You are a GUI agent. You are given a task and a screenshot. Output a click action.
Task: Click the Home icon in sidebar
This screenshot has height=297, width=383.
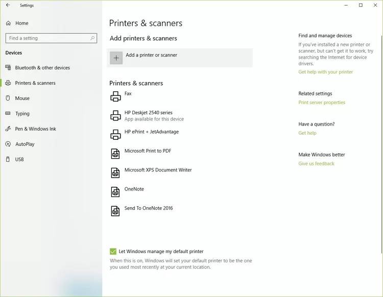(8, 23)
